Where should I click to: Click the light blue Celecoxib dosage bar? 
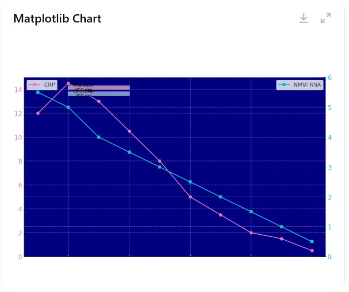(99, 94)
